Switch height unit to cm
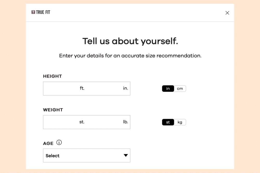This screenshot has width=260, height=173. (x=180, y=89)
